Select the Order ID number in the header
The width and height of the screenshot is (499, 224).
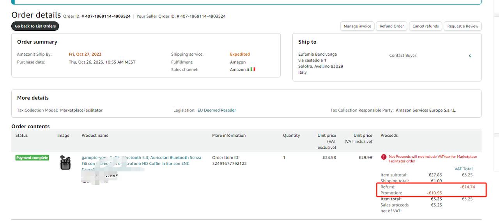pos(107,16)
